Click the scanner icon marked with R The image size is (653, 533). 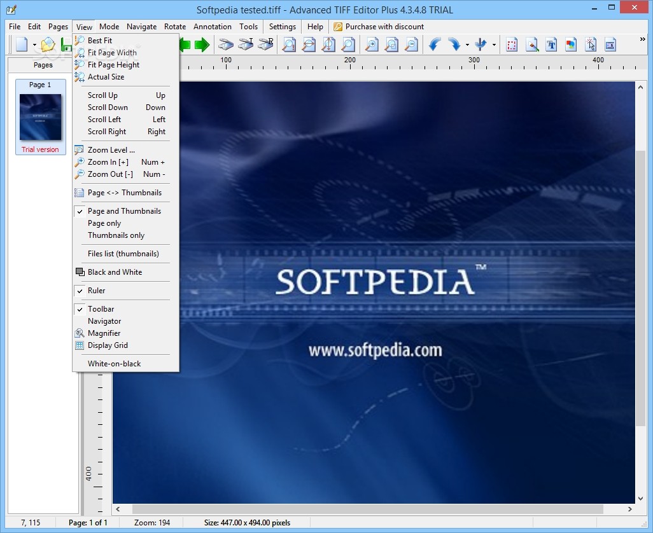click(x=265, y=44)
